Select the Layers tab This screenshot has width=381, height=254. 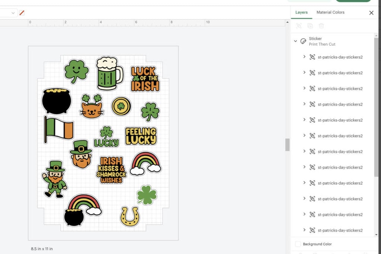301,12
